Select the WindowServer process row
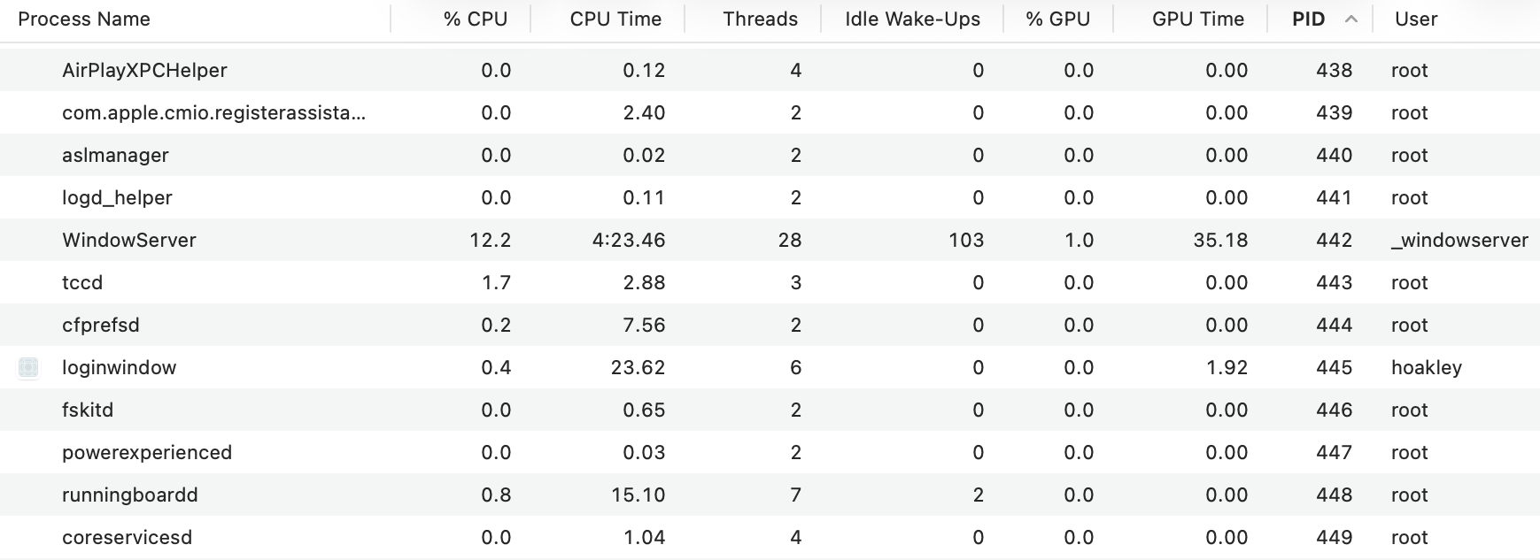Viewport: 1540px width, 560px height. click(129, 241)
